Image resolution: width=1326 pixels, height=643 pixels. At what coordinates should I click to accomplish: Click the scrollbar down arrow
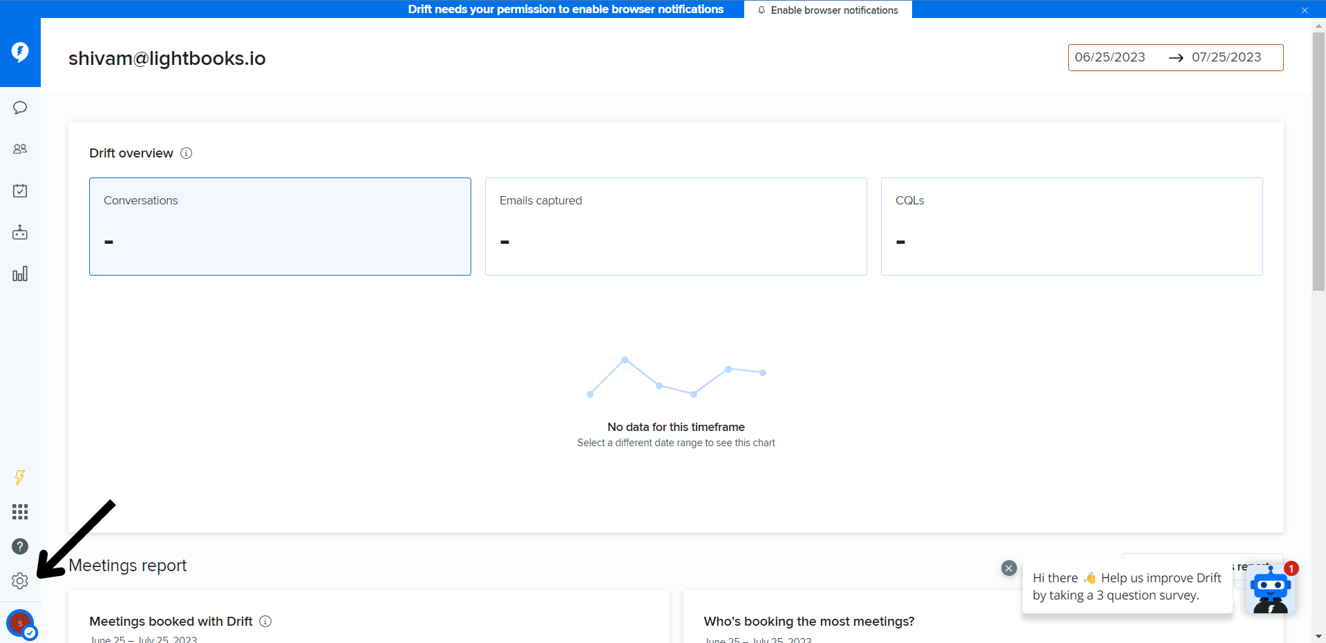pos(1319,636)
